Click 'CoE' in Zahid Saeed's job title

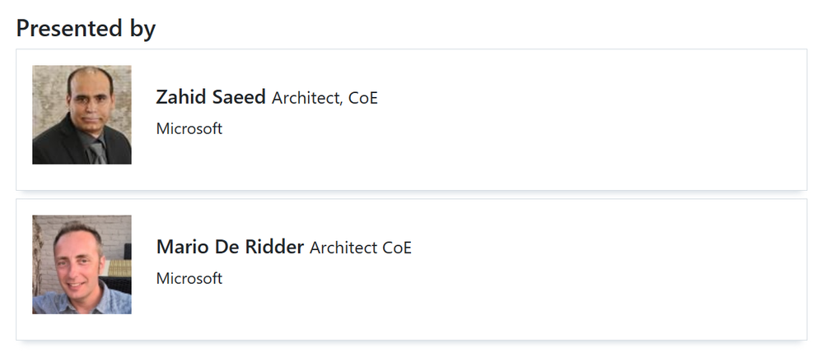362,98
